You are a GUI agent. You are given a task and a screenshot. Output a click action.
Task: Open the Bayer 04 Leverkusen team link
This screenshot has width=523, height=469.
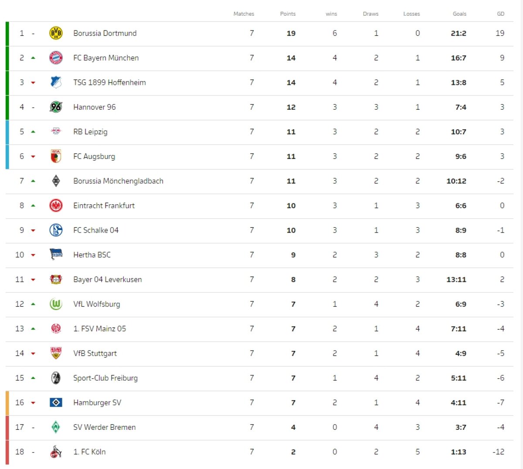(107, 280)
